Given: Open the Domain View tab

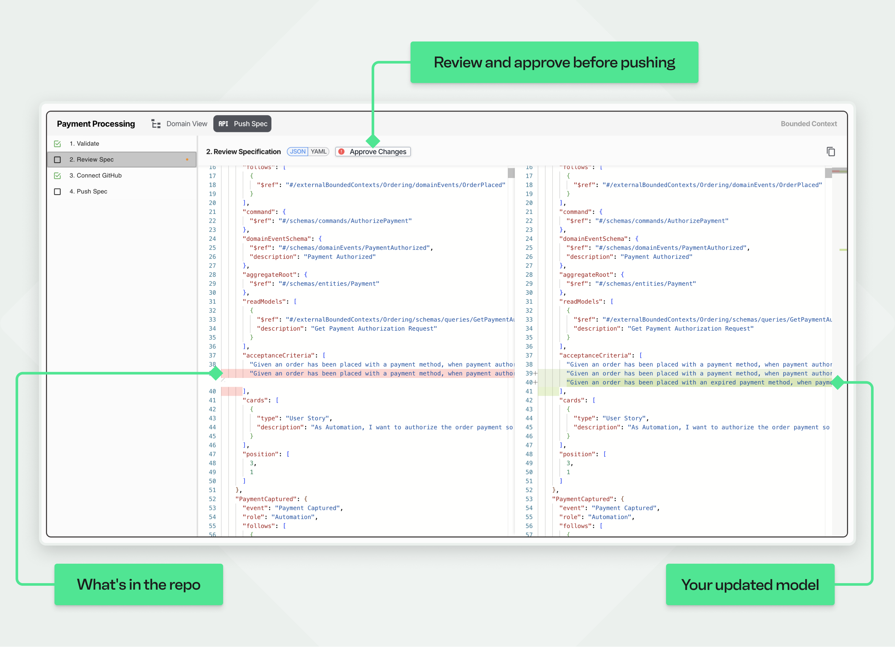Looking at the screenshot, I should coord(180,124).
